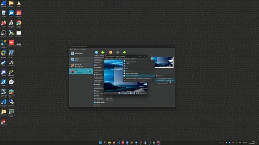Select the ubuntu_24 virtual machine

click(x=81, y=66)
